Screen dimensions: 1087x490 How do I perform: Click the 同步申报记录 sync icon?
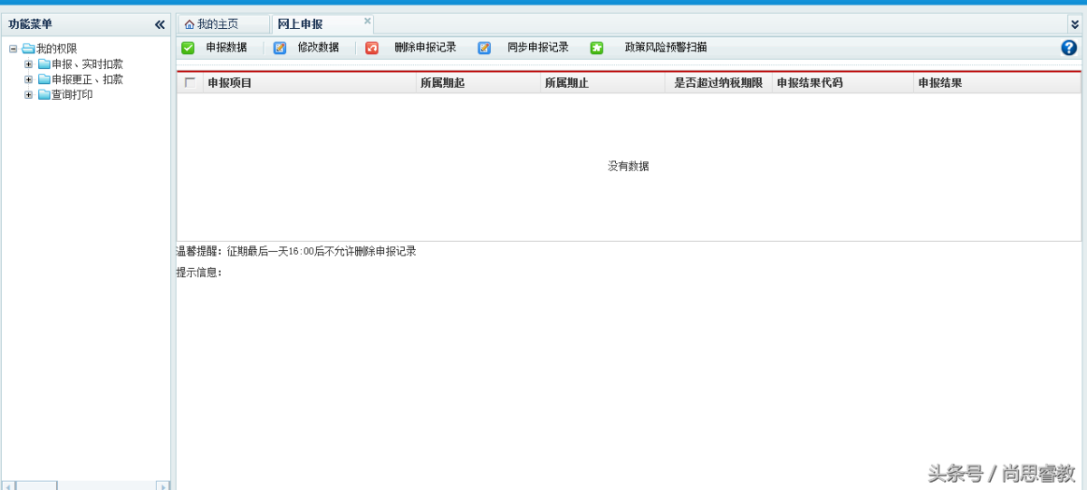click(x=485, y=48)
